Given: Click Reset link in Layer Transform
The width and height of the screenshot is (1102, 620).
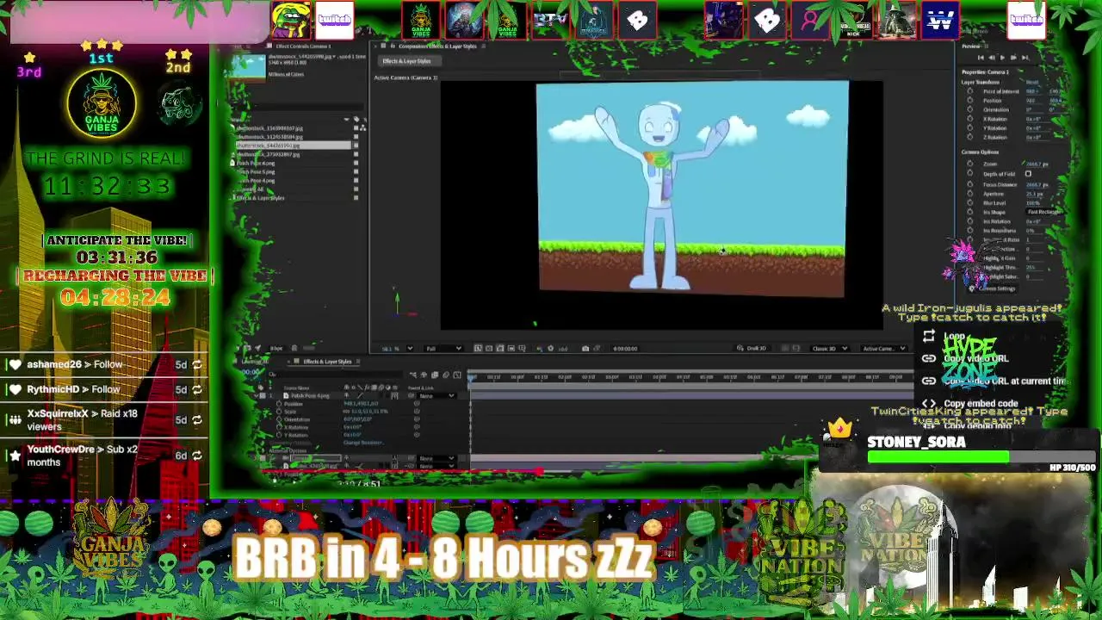Looking at the screenshot, I should [1031, 82].
